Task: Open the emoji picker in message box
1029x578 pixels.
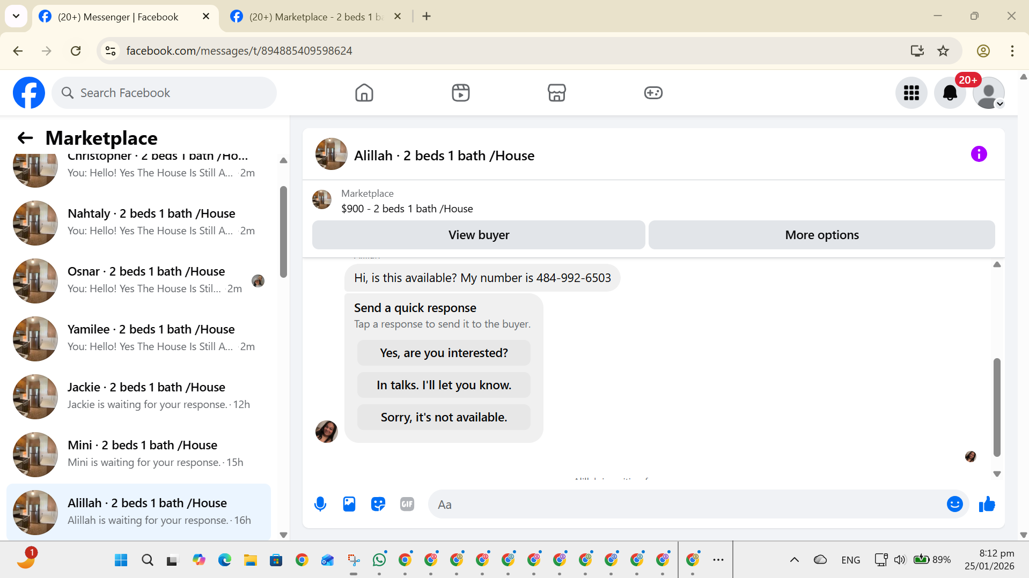Action: tap(955, 504)
